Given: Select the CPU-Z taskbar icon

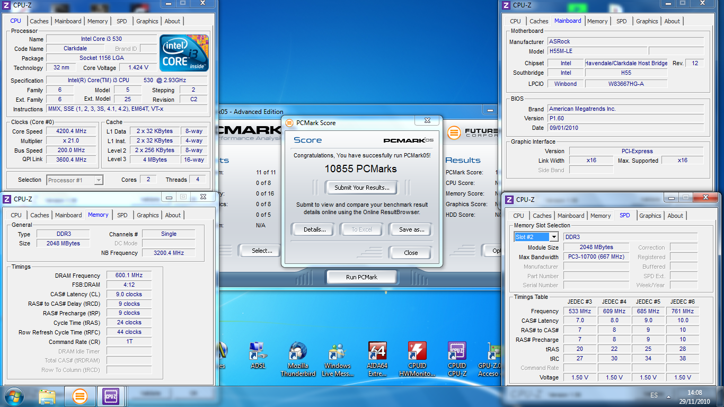Looking at the screenshot, I should 111,396.
